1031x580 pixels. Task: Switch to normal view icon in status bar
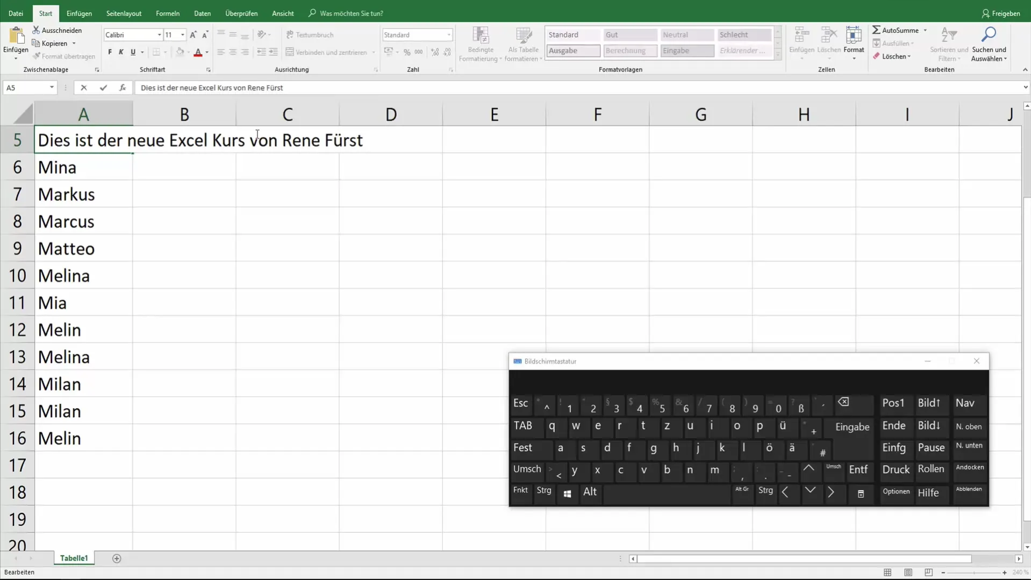[887, 572]
